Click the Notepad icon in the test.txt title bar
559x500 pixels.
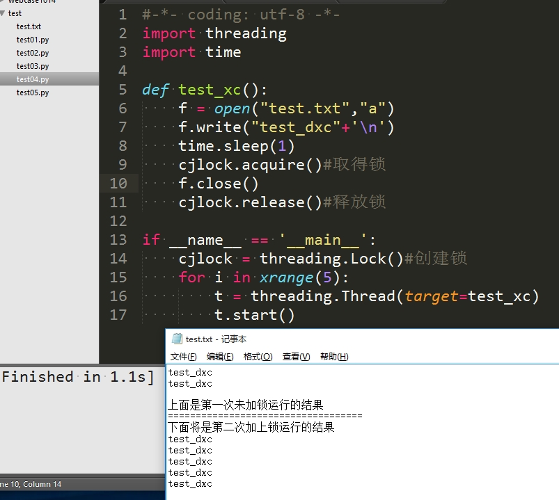tap(176, 339)
